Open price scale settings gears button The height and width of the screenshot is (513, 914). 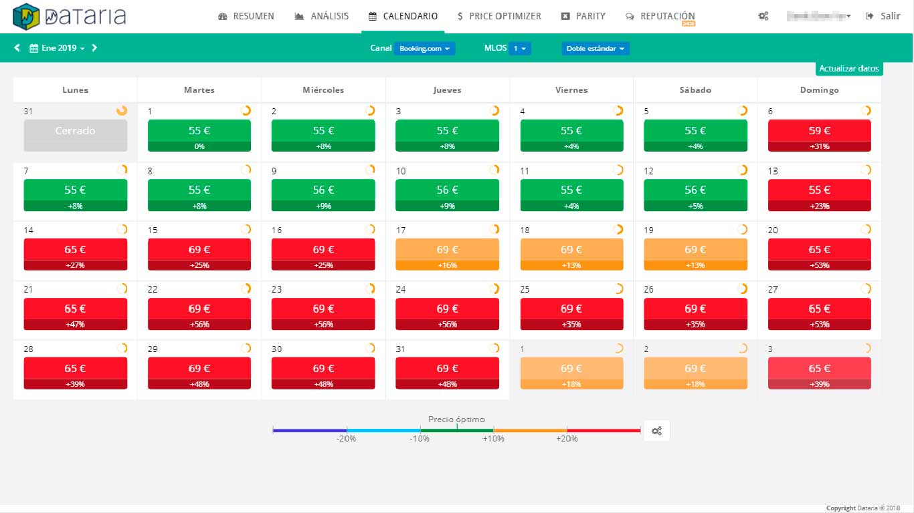click(656, 431)
